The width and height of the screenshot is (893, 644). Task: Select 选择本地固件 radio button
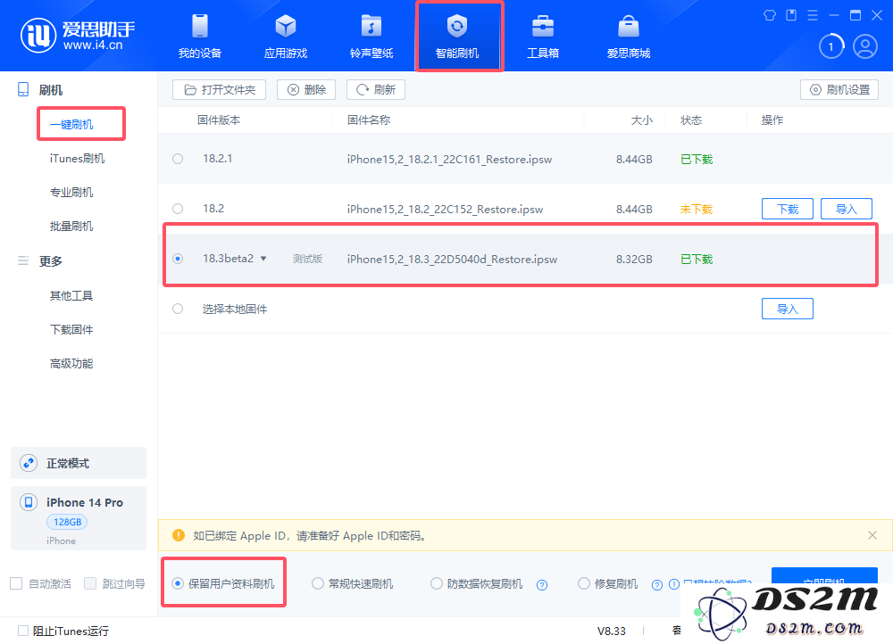[x=178, y=309]
